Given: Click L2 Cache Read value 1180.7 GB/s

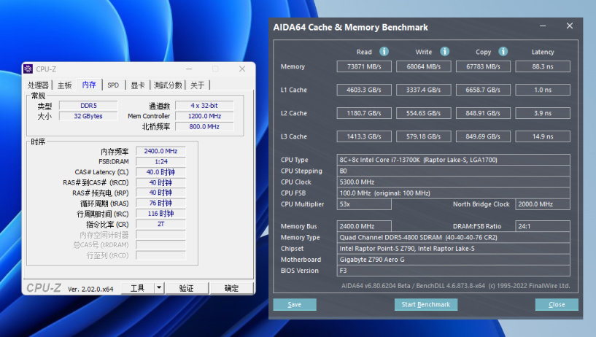Looking at the screenshot, I should (x=364, y=113).
